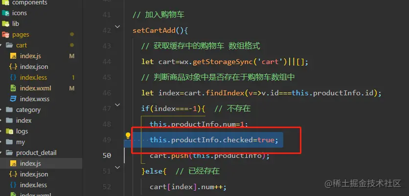Click the setCartAdd method name
The width and height of the screenshot is (409, 196).
pos(154,30)
